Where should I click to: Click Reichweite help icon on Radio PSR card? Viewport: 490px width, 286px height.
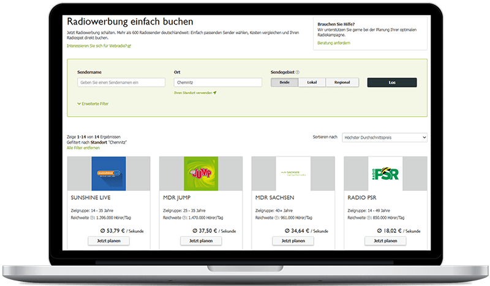[369, 218]
